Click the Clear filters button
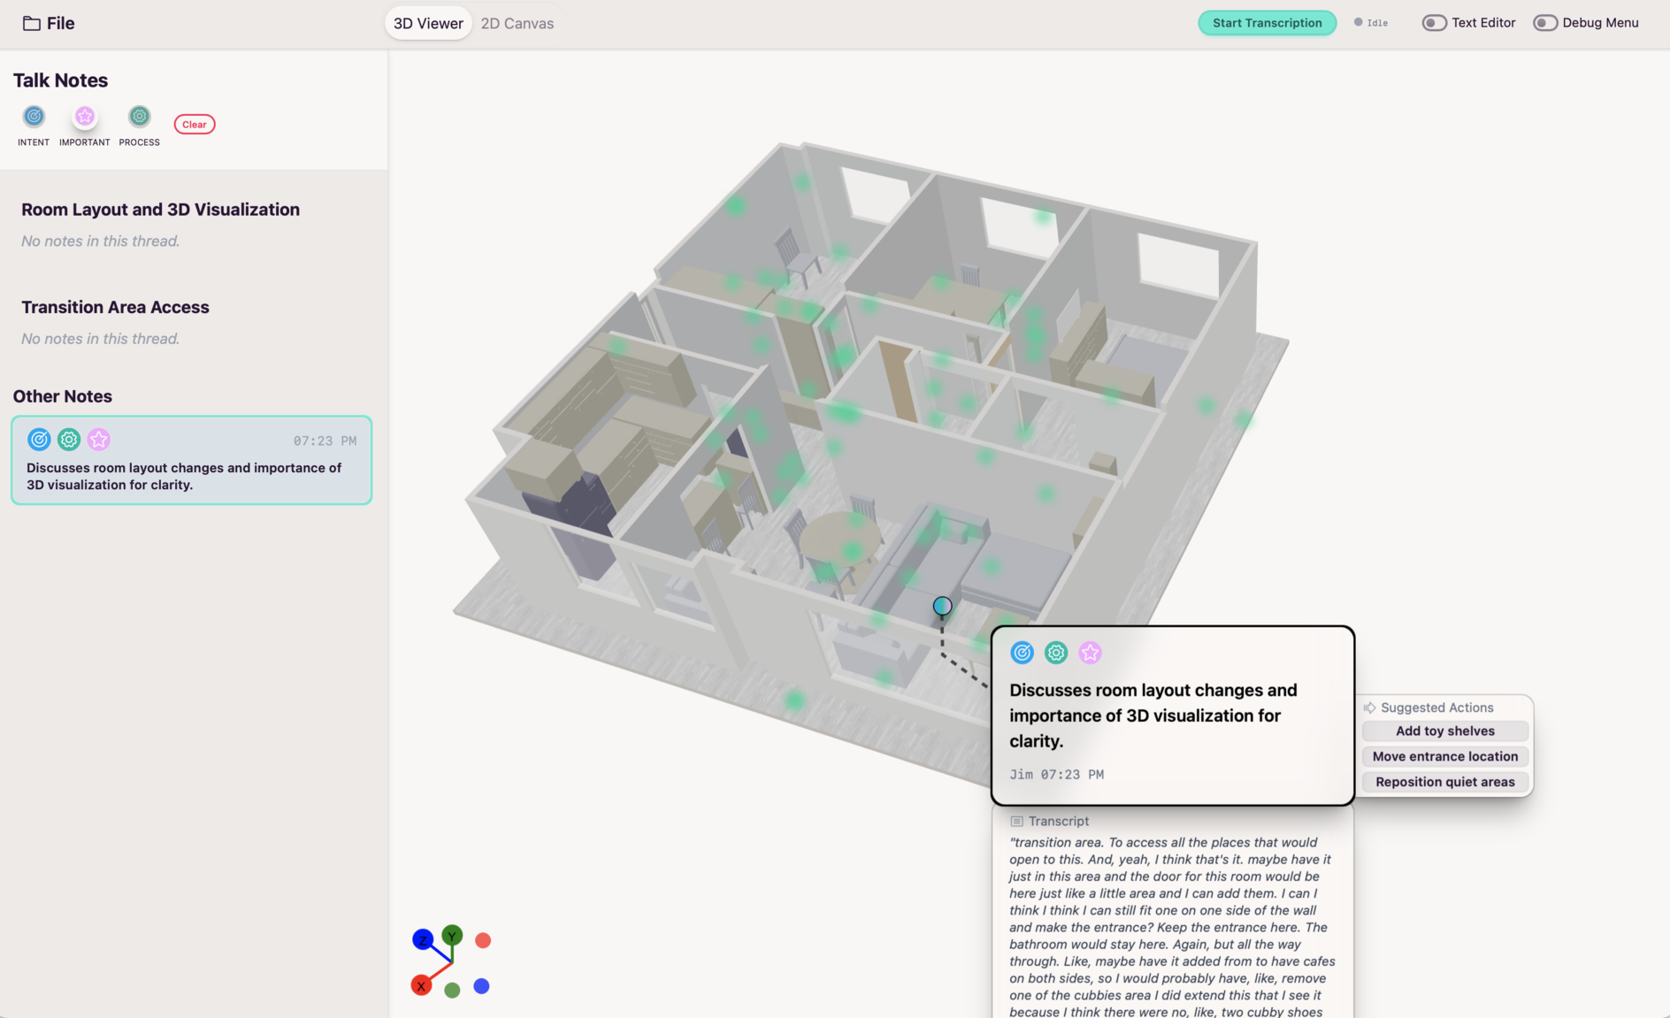 (x=195, y=125)
